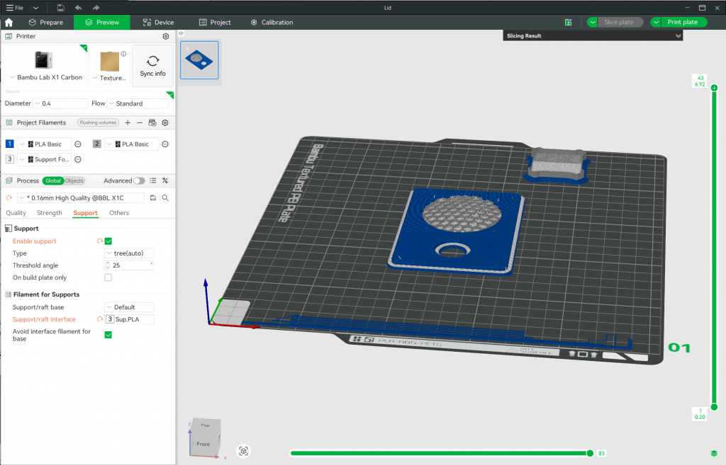Open the Strength settings tab

click(x=50, y=213)
